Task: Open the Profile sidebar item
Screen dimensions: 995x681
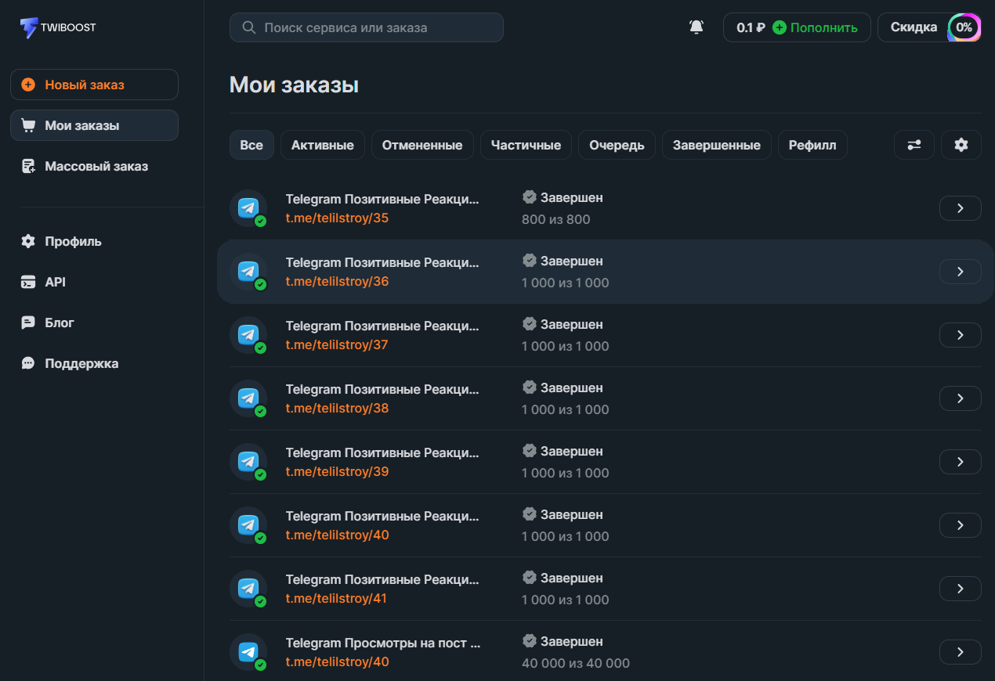Action: [x=73, y=241]
